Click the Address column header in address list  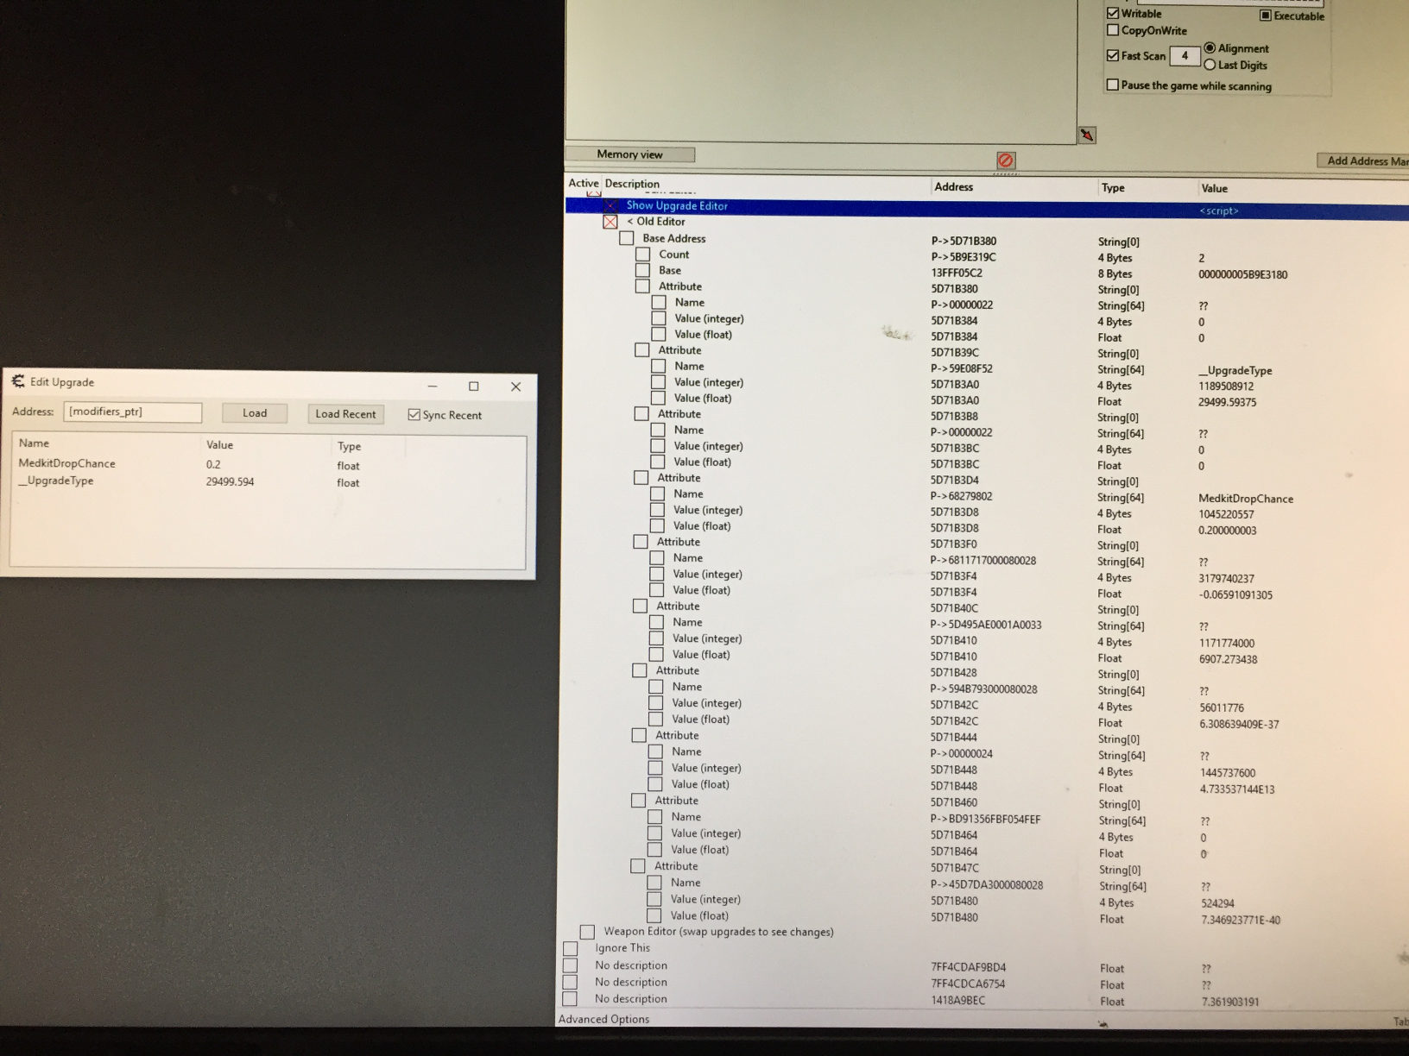point(953,186)
